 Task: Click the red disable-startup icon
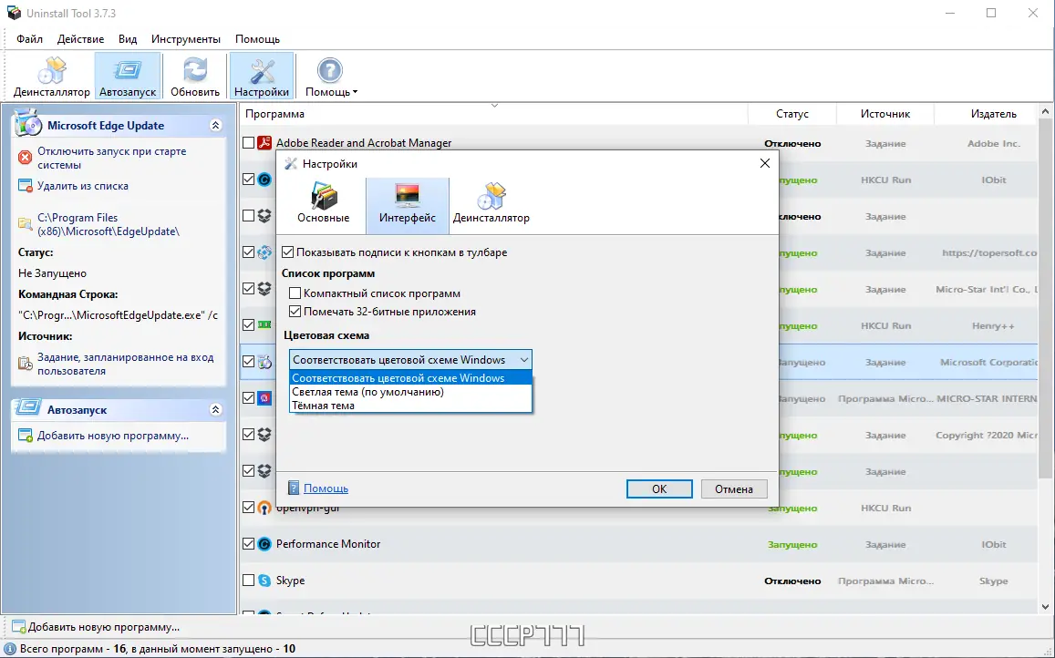point(25,158)
